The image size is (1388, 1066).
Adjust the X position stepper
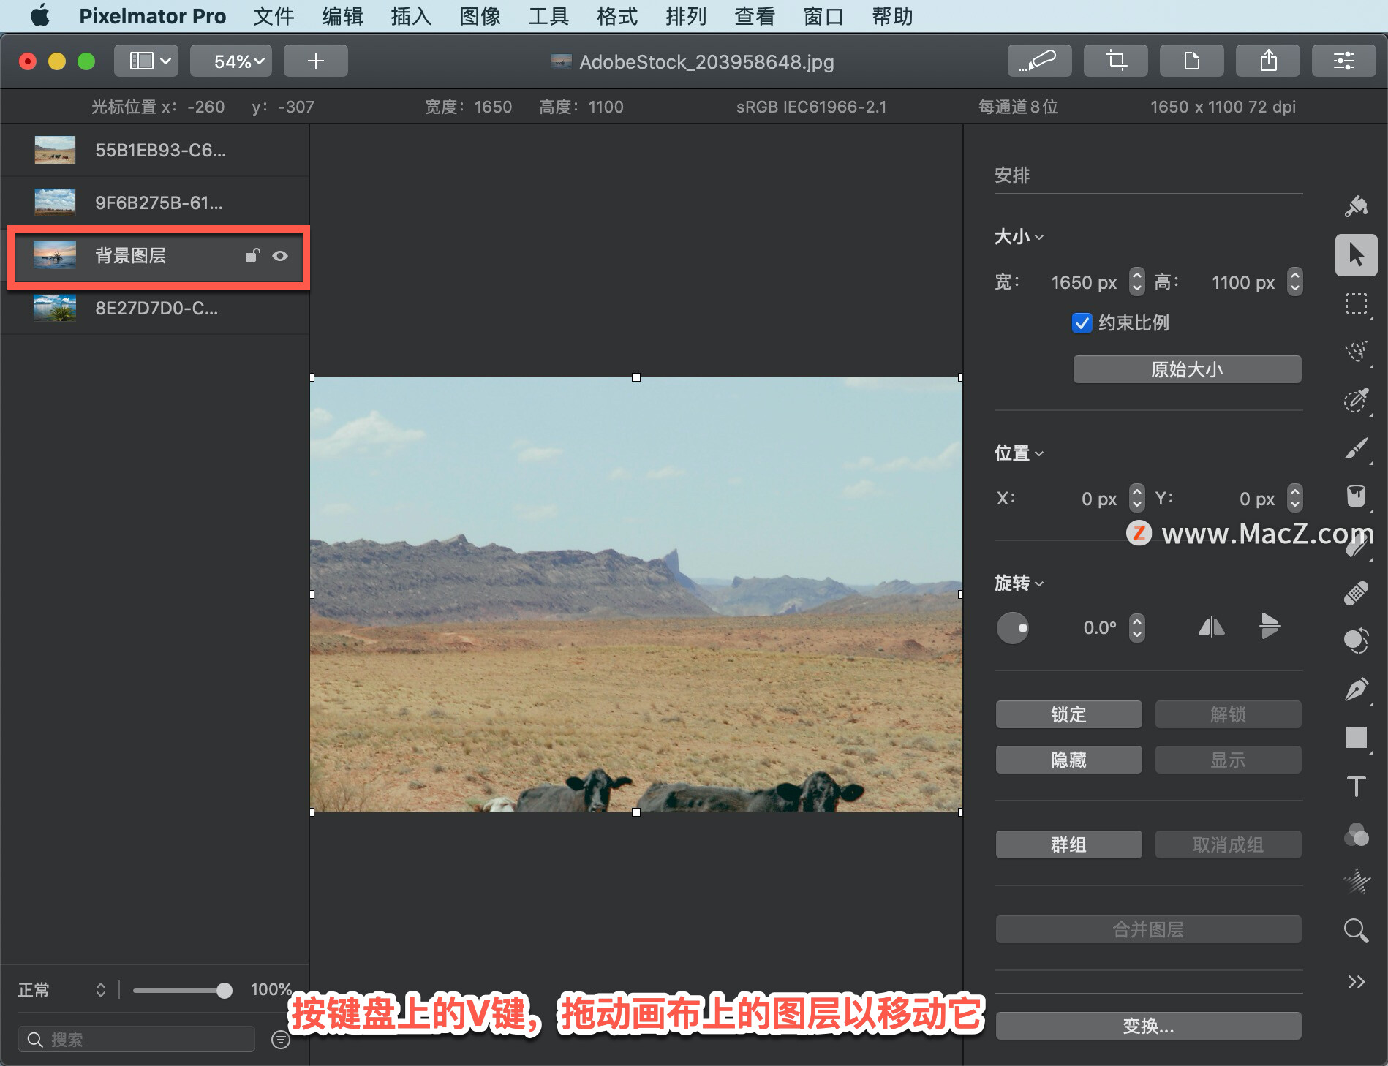tap(1136, 498)
